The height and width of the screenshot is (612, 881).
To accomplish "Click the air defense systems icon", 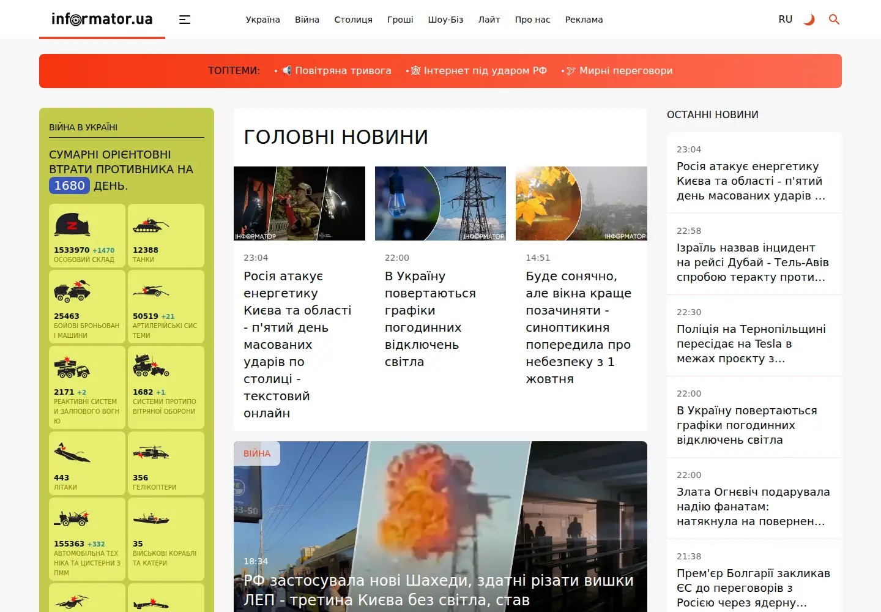I will coord(151,366).
